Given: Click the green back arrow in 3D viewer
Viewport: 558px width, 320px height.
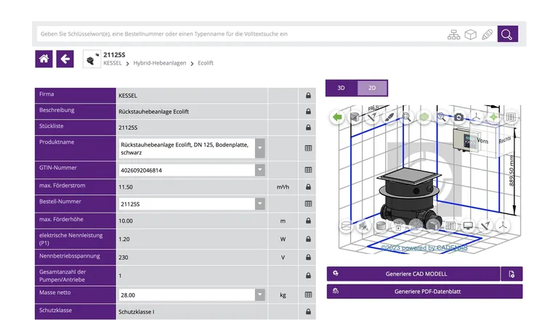Looking at the screenshot, I should click(x=338, y=117).
